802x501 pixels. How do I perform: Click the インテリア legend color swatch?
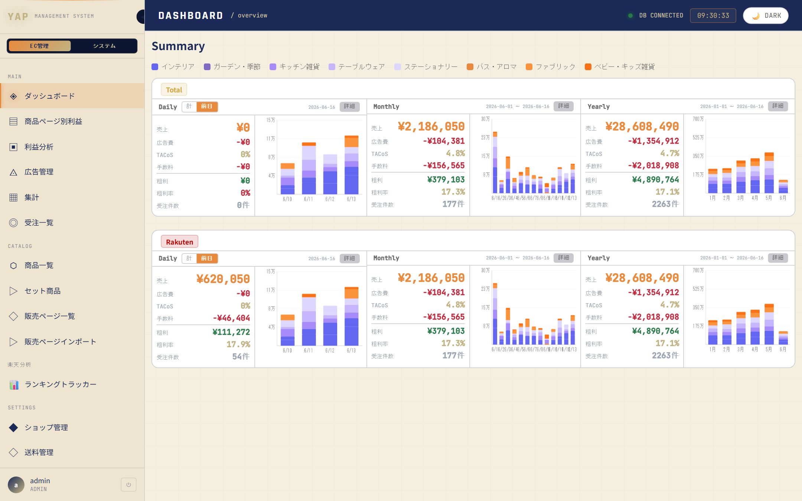[x=155, y=67]
